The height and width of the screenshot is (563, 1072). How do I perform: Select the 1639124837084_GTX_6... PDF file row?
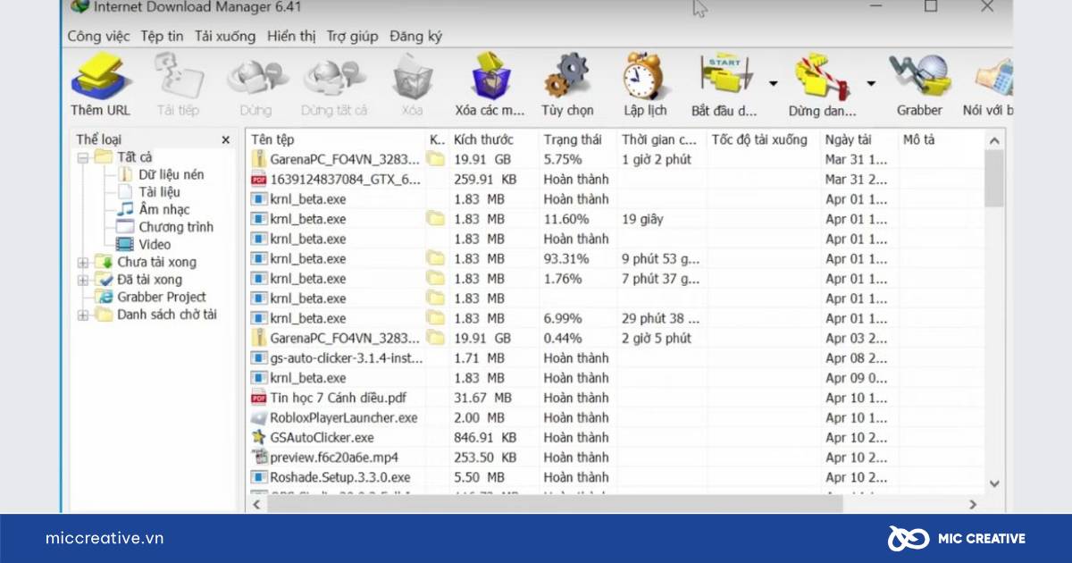coord(616,179)
